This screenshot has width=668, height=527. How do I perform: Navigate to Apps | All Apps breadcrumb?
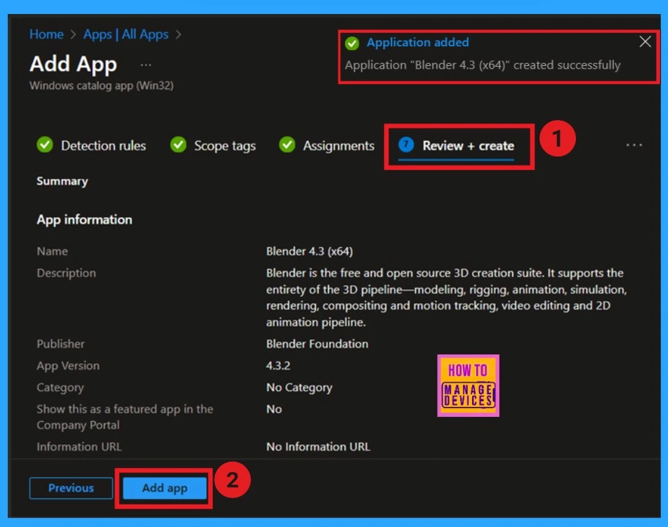pyautogui.click(x=126, y=34)
